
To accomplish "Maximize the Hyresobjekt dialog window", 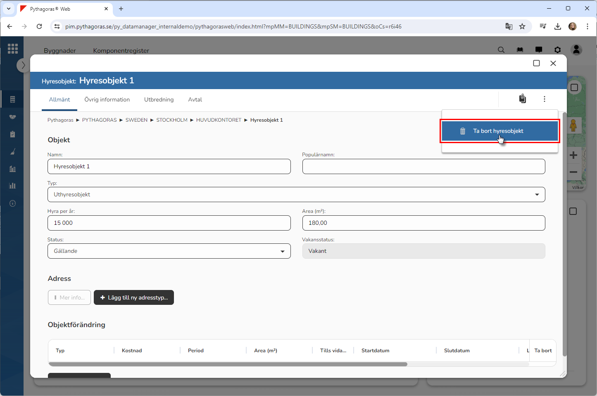I will [x=536, y=63].
